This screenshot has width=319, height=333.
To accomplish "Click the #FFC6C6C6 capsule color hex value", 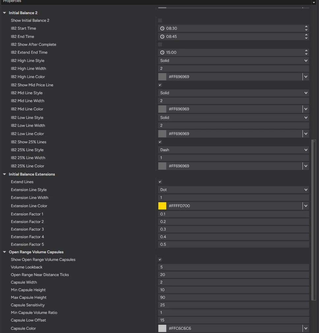I will 180,328.
